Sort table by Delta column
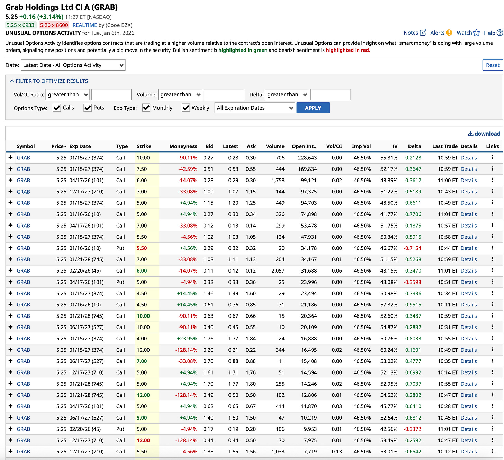This screenshot has width=504, height=460. 414,146
